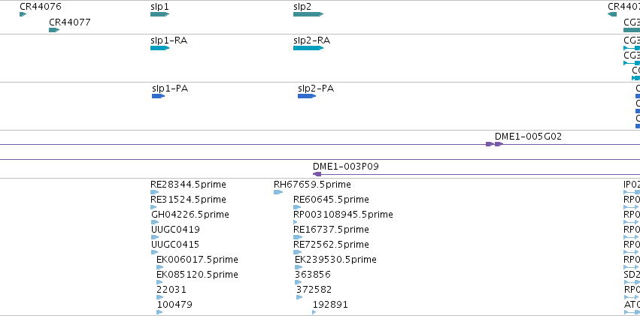
Task: Click the slp2-RA transcript glyph
Action: coord(308,48)
